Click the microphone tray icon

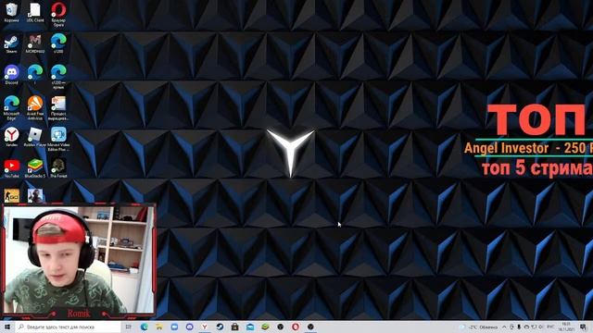click(519, 327)
